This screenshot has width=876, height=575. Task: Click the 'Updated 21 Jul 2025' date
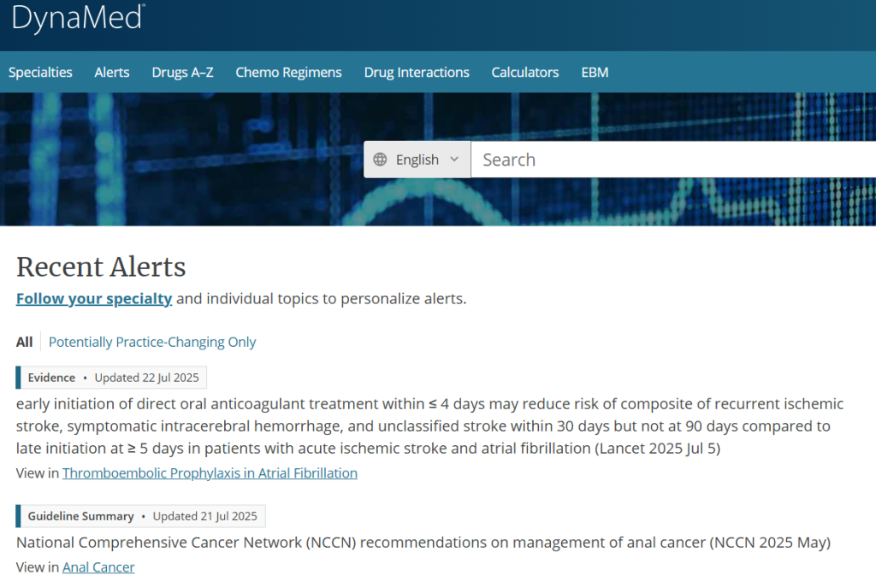coord(205,516)
